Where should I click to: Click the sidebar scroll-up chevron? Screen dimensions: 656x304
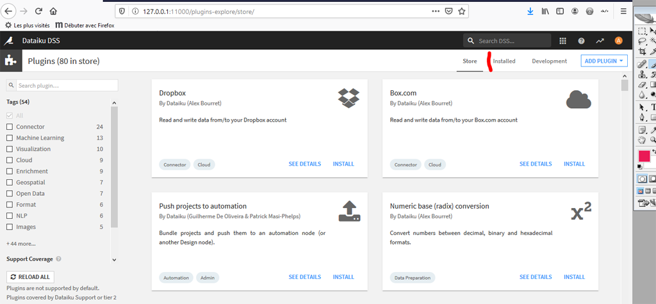[114, 102]
